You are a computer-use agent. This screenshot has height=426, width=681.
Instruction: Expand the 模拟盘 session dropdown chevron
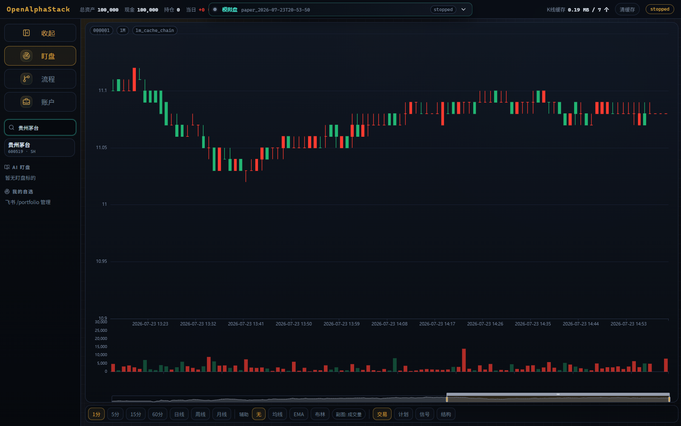[x=464, y=9]
